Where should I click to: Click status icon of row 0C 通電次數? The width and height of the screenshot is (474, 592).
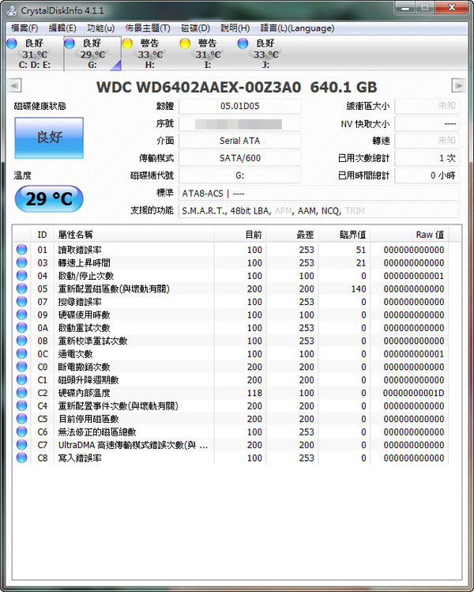pyautogui.click(x=22, y=354)
